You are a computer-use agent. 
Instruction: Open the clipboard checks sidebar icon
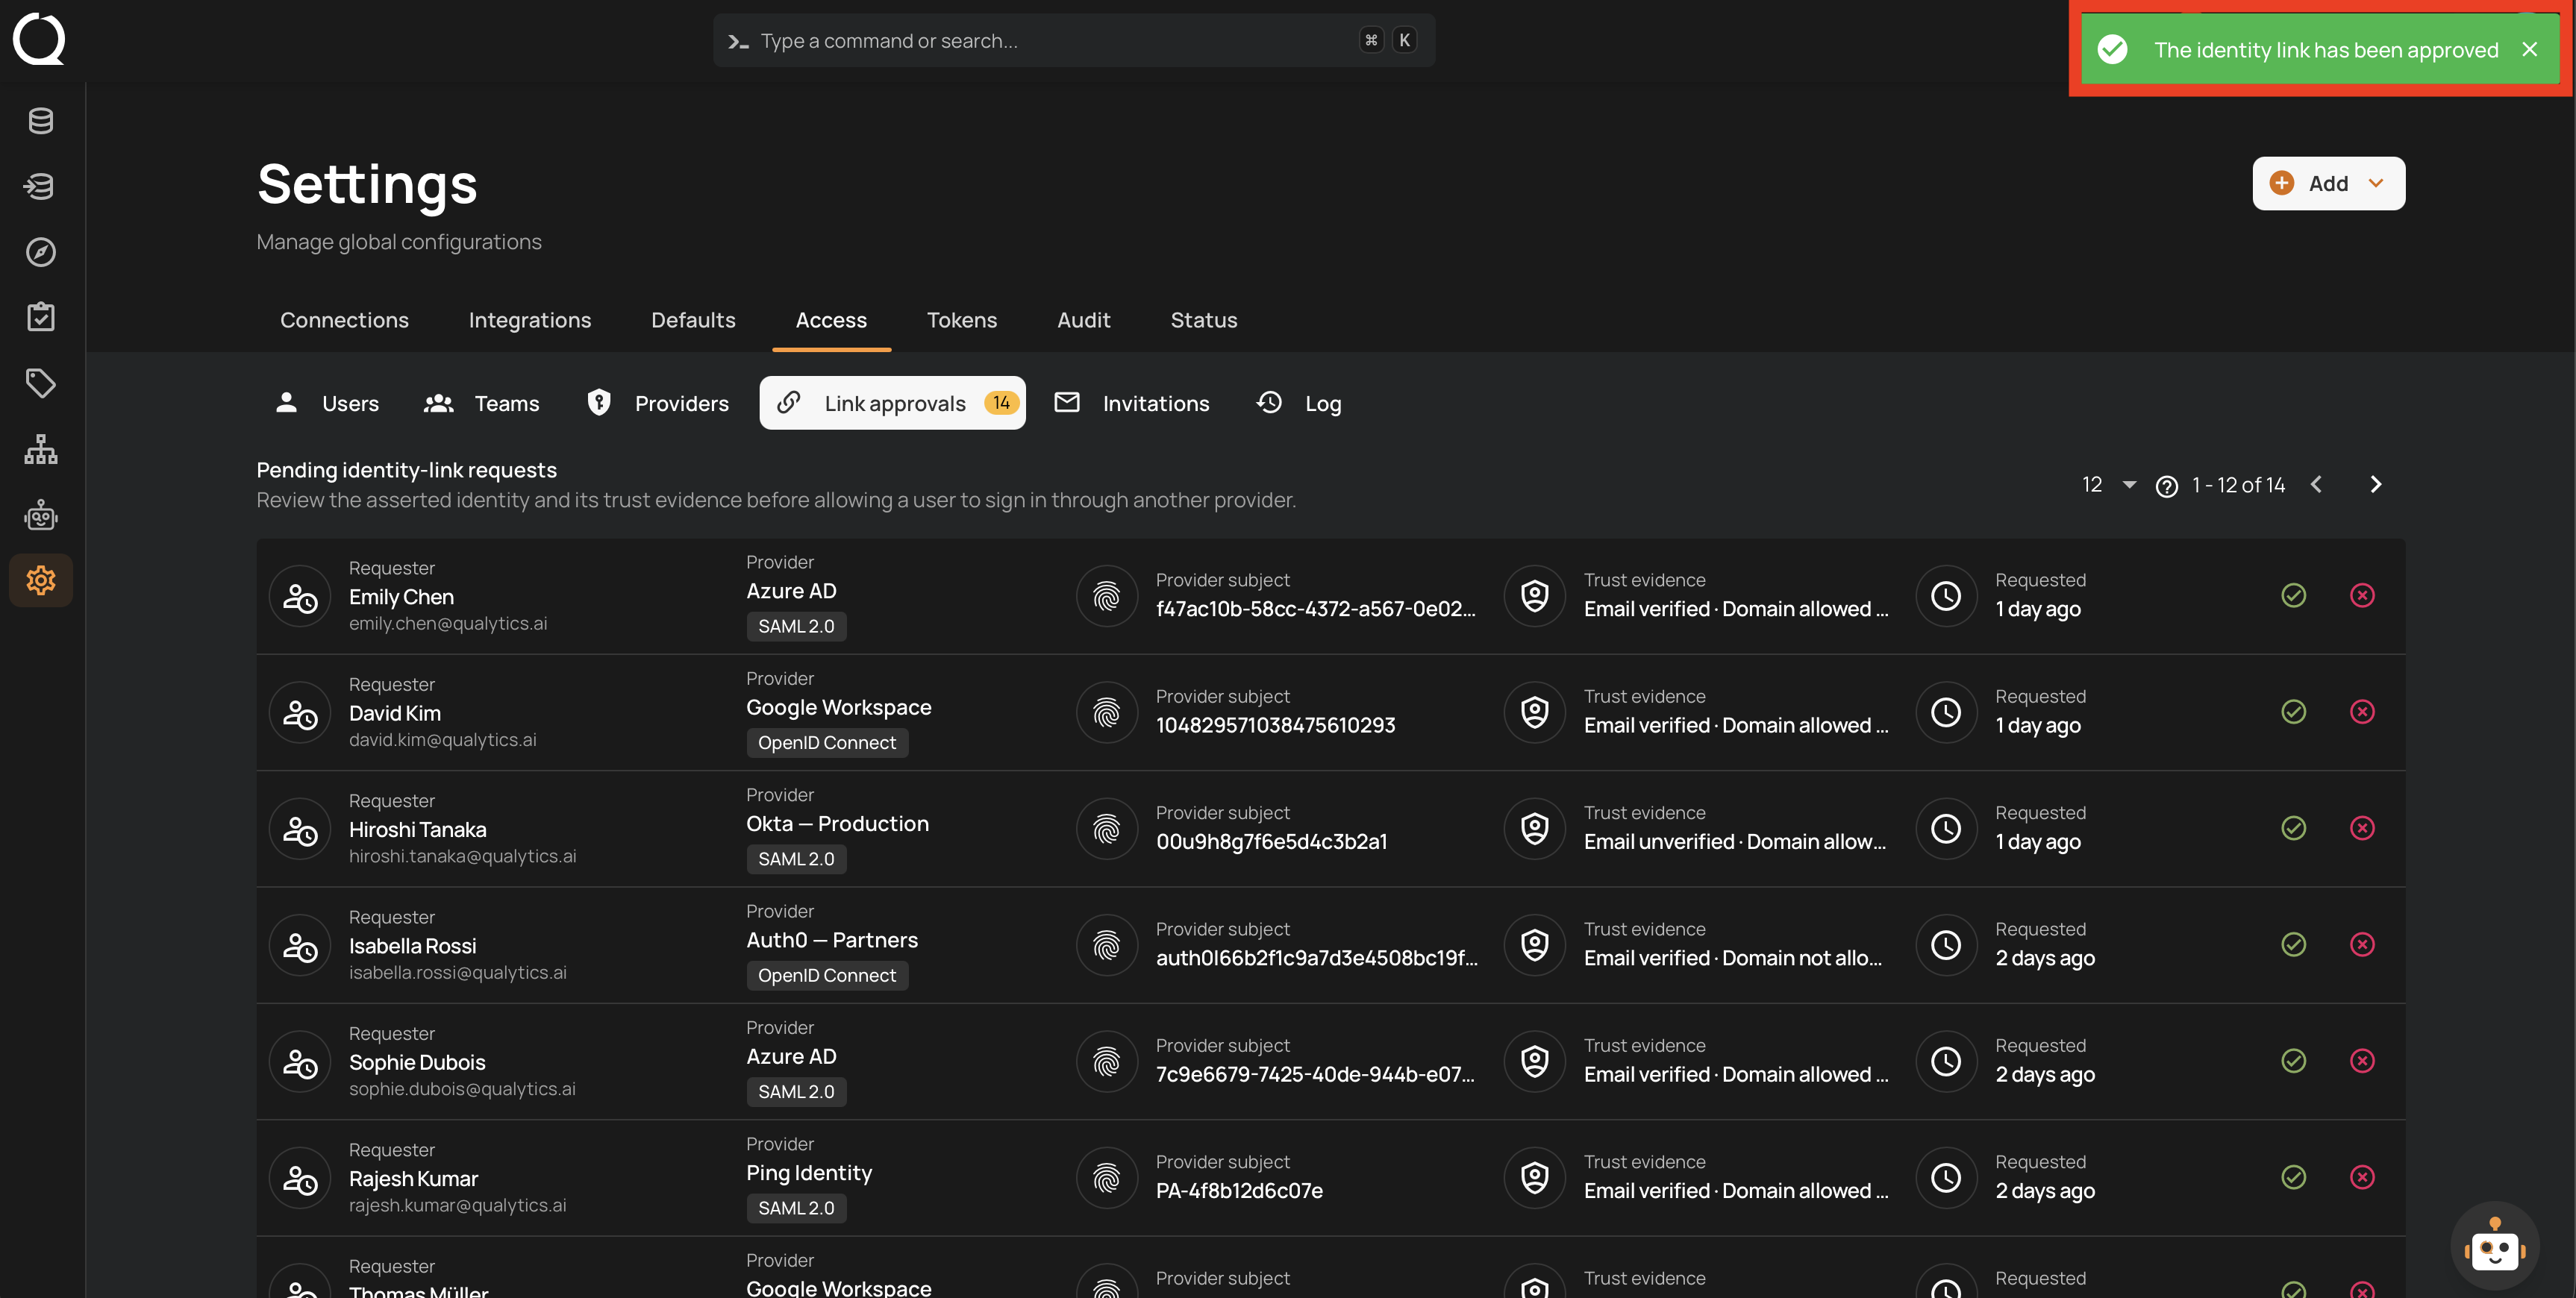pos(41,317)
